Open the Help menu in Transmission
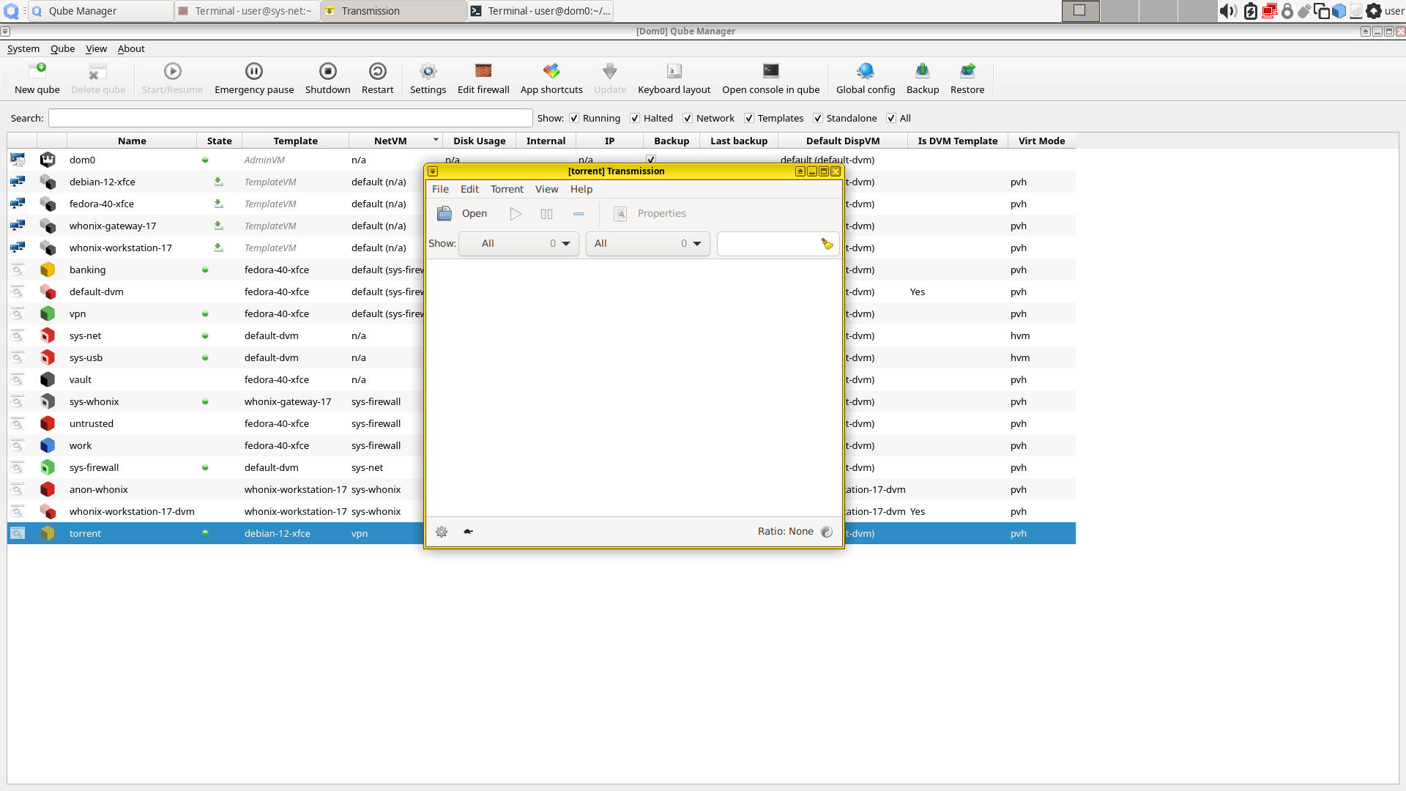This screenshot has height=791, width=1406. [x=581, y=190]
